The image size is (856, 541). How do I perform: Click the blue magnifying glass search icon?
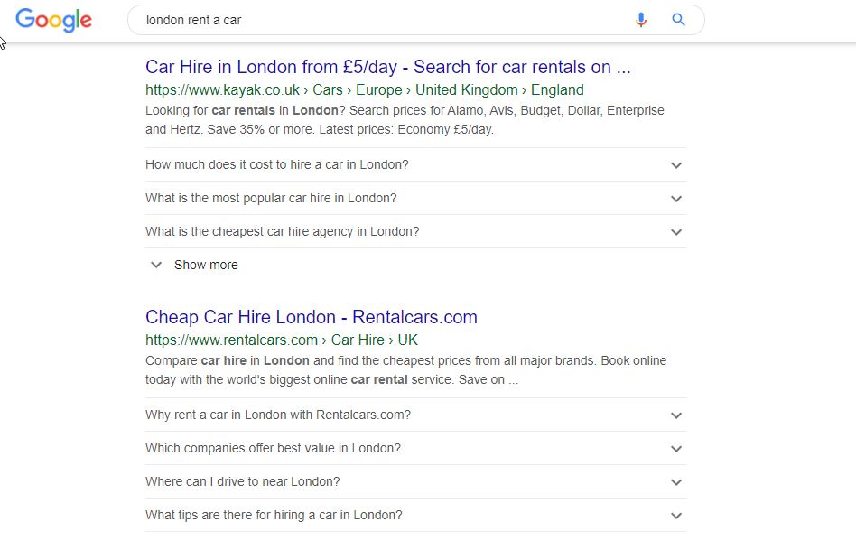679,20
